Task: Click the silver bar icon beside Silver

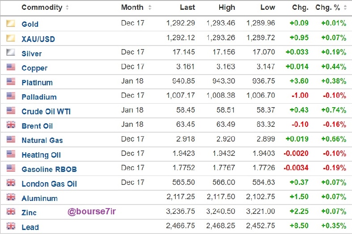Action: pyautogui.click(x=11, y=52)
